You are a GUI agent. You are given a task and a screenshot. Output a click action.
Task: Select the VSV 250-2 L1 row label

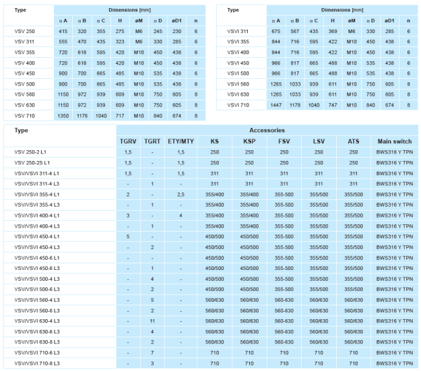coord(30,152)
